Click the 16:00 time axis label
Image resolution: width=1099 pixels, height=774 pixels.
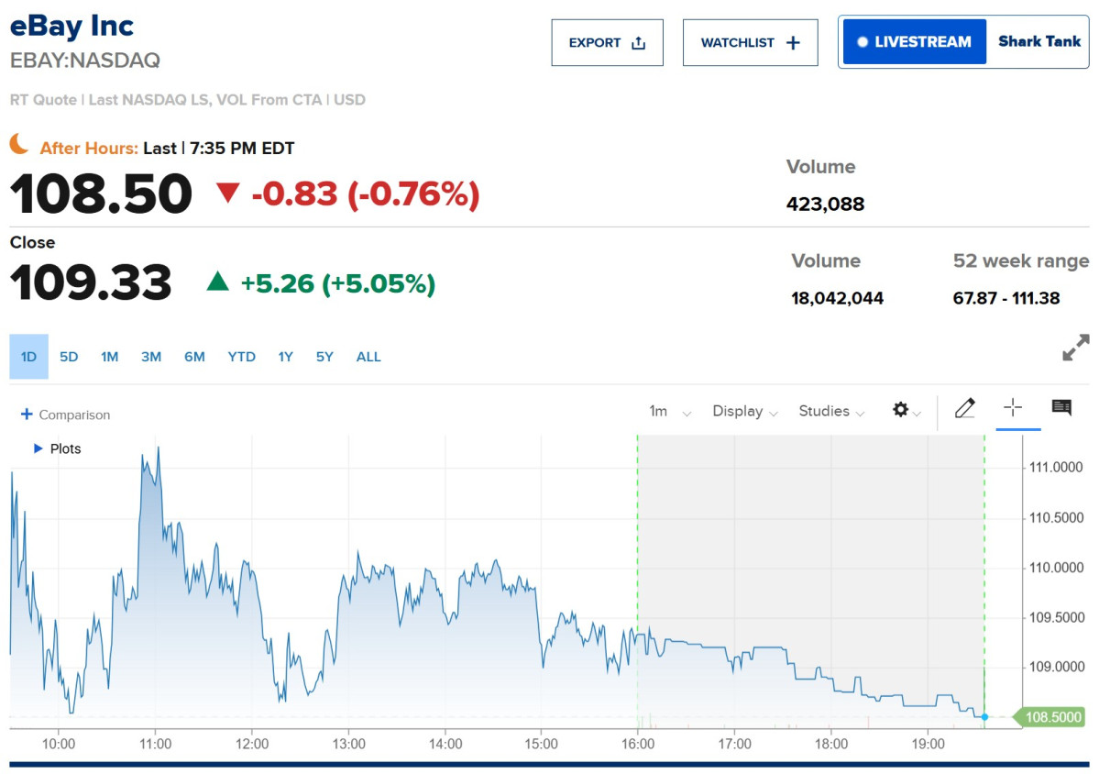(x=638, y=744)
